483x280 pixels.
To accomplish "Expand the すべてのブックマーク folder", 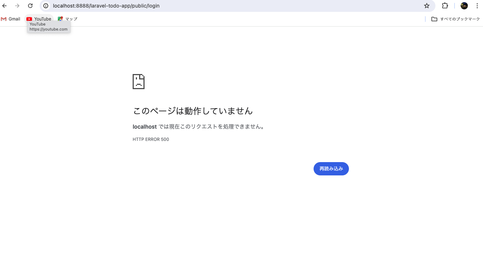I will [456, 19].
